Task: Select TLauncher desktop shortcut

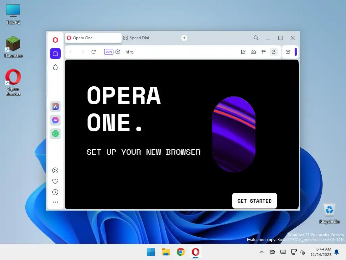Action: coord(13,47)
